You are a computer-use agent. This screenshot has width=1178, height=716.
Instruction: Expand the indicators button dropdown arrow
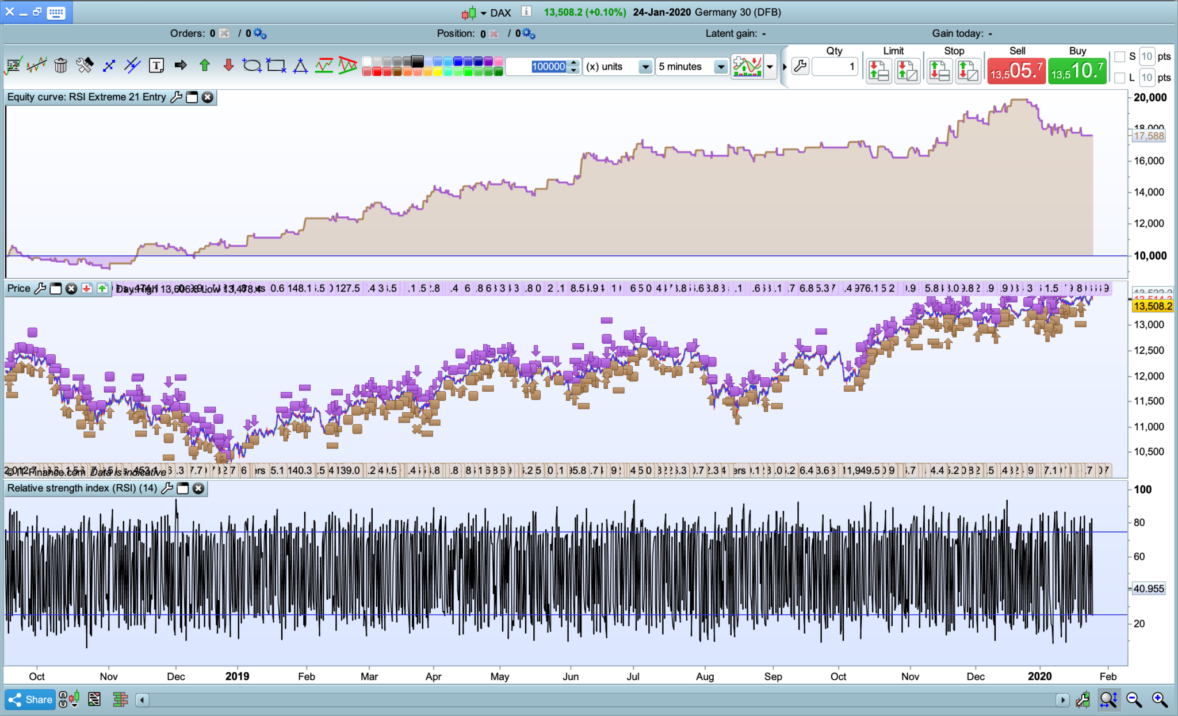770,67
